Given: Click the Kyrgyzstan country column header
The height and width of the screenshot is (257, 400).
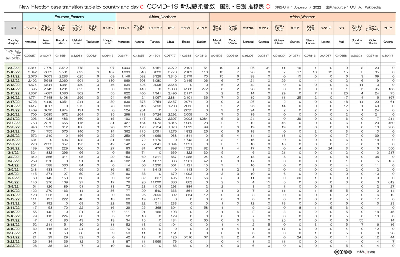Looking at the screenshot, I should 108,42.
